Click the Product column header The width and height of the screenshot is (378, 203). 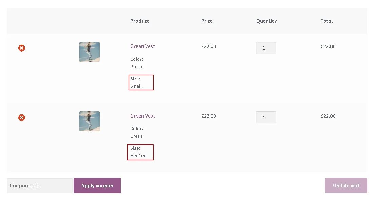[x=139, y=21]
